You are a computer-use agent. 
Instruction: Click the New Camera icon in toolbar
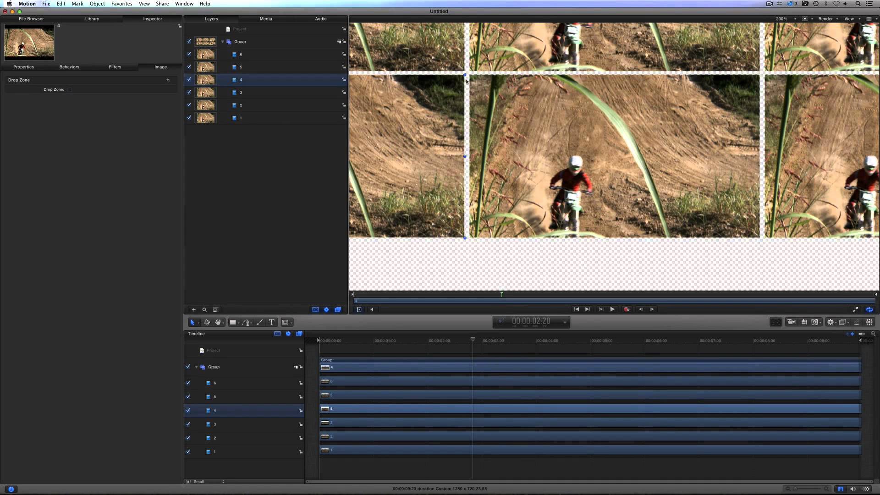pos(791,322)
